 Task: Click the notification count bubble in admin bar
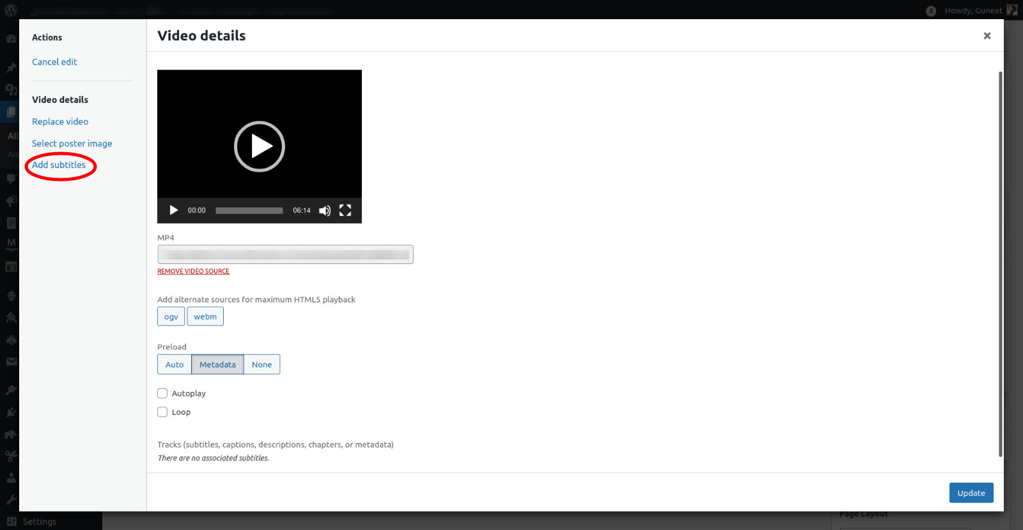coord(931,11)
